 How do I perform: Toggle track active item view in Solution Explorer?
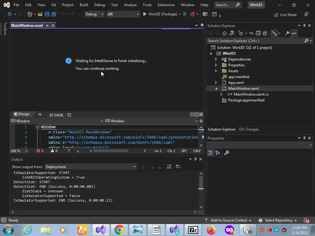click(x=274, y=33)
